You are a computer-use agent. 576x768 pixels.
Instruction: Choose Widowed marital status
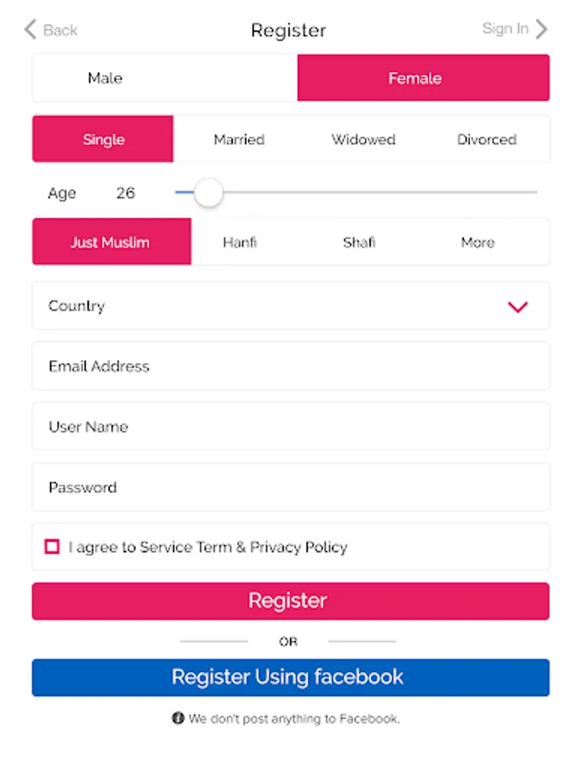tap(364, 140)
